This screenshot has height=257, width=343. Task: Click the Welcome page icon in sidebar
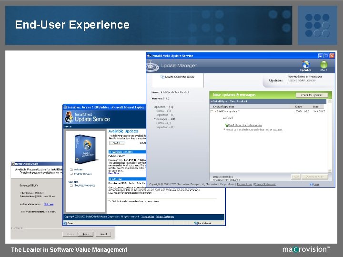click(x=71, y=169)
